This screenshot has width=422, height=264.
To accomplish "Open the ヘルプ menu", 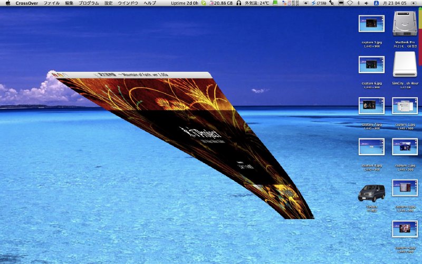I will click(x=150, y=3).
